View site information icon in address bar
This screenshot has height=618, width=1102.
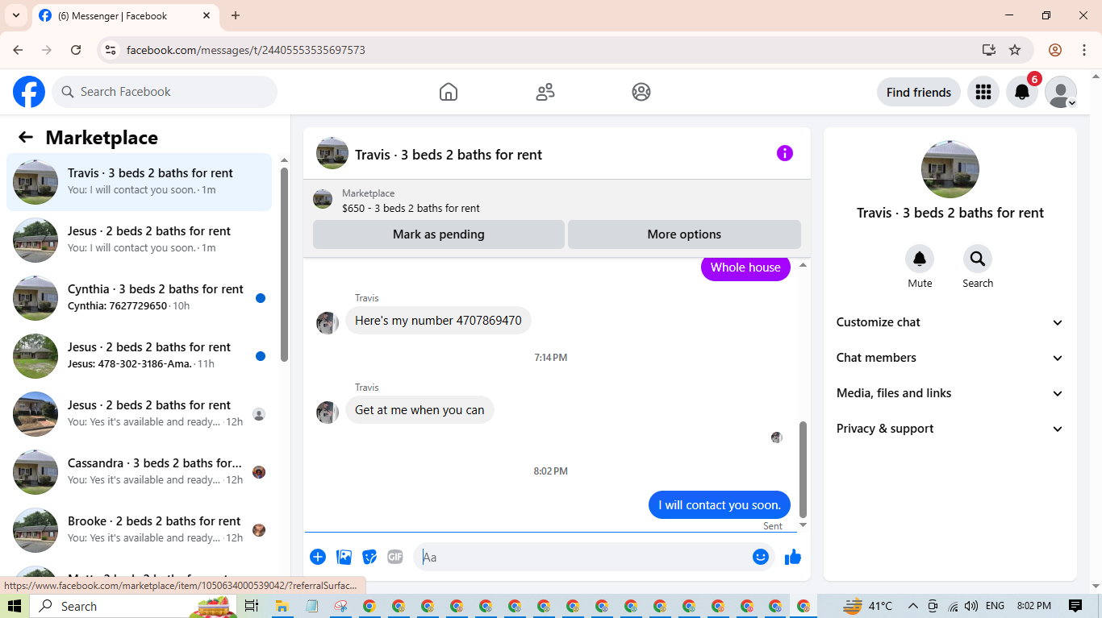111,50
